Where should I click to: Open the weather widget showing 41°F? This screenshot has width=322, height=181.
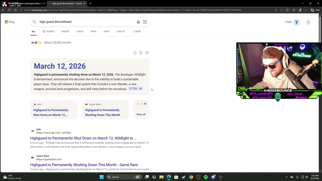12,177
